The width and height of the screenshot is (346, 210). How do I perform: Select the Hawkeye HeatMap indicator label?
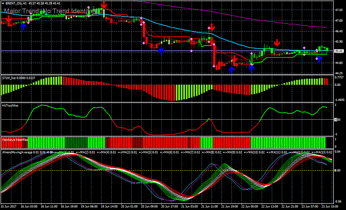tap(15, 140)
